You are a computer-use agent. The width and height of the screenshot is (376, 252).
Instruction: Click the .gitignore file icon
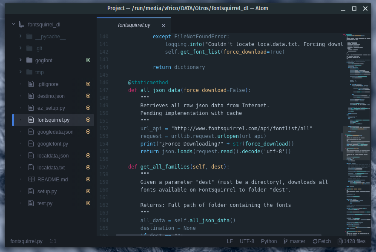(31, 84)
